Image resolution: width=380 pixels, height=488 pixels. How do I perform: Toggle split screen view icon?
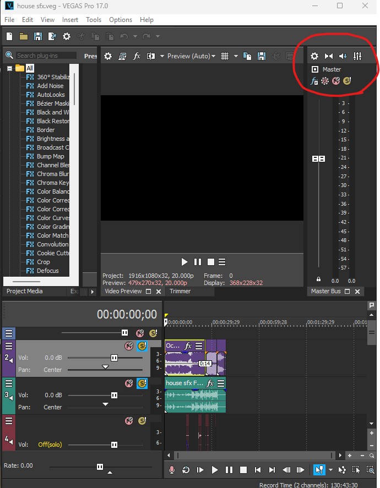coord(151,56)
